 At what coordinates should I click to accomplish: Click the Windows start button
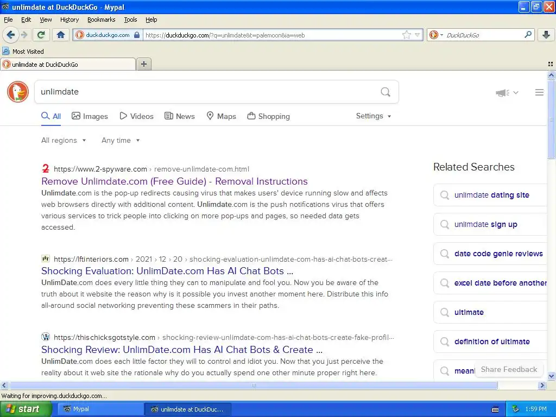[x=26, y=409]
